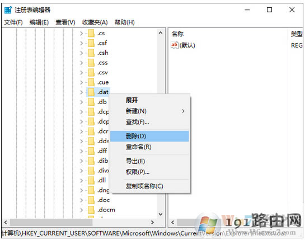
Task: Select the .cs folder icon
Action: (91, 33)
